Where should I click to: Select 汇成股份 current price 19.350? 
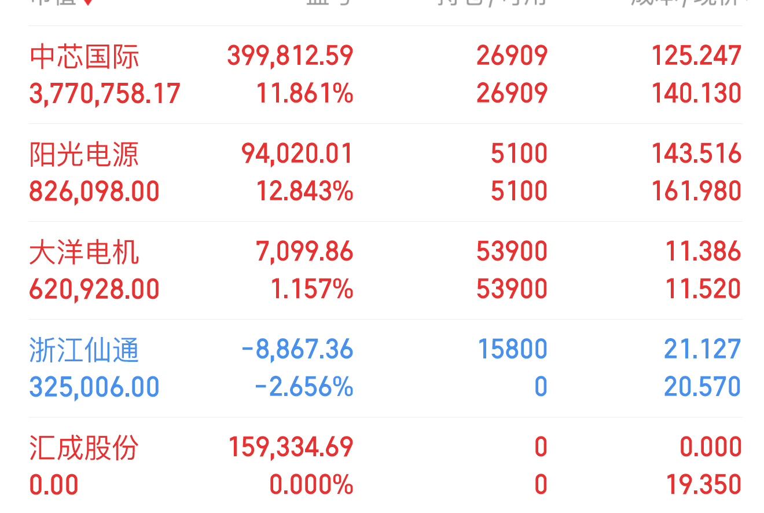703,485
